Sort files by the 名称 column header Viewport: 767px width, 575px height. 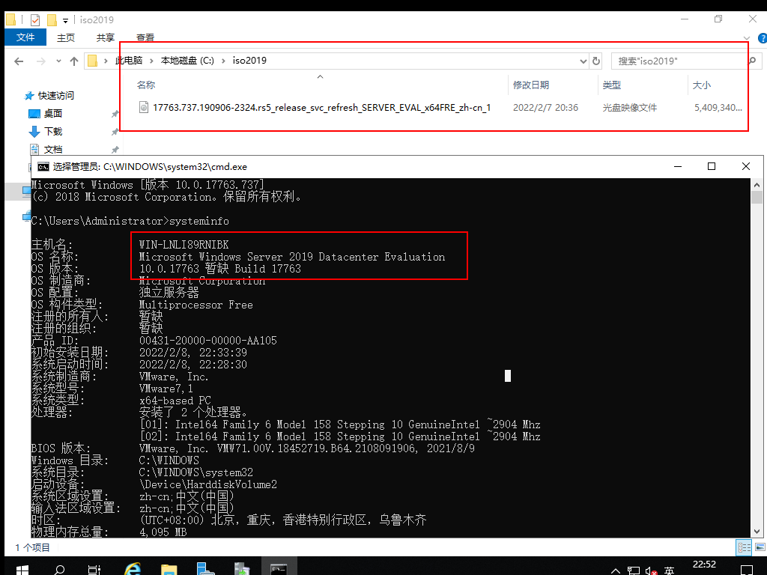[x=146, y=85]
